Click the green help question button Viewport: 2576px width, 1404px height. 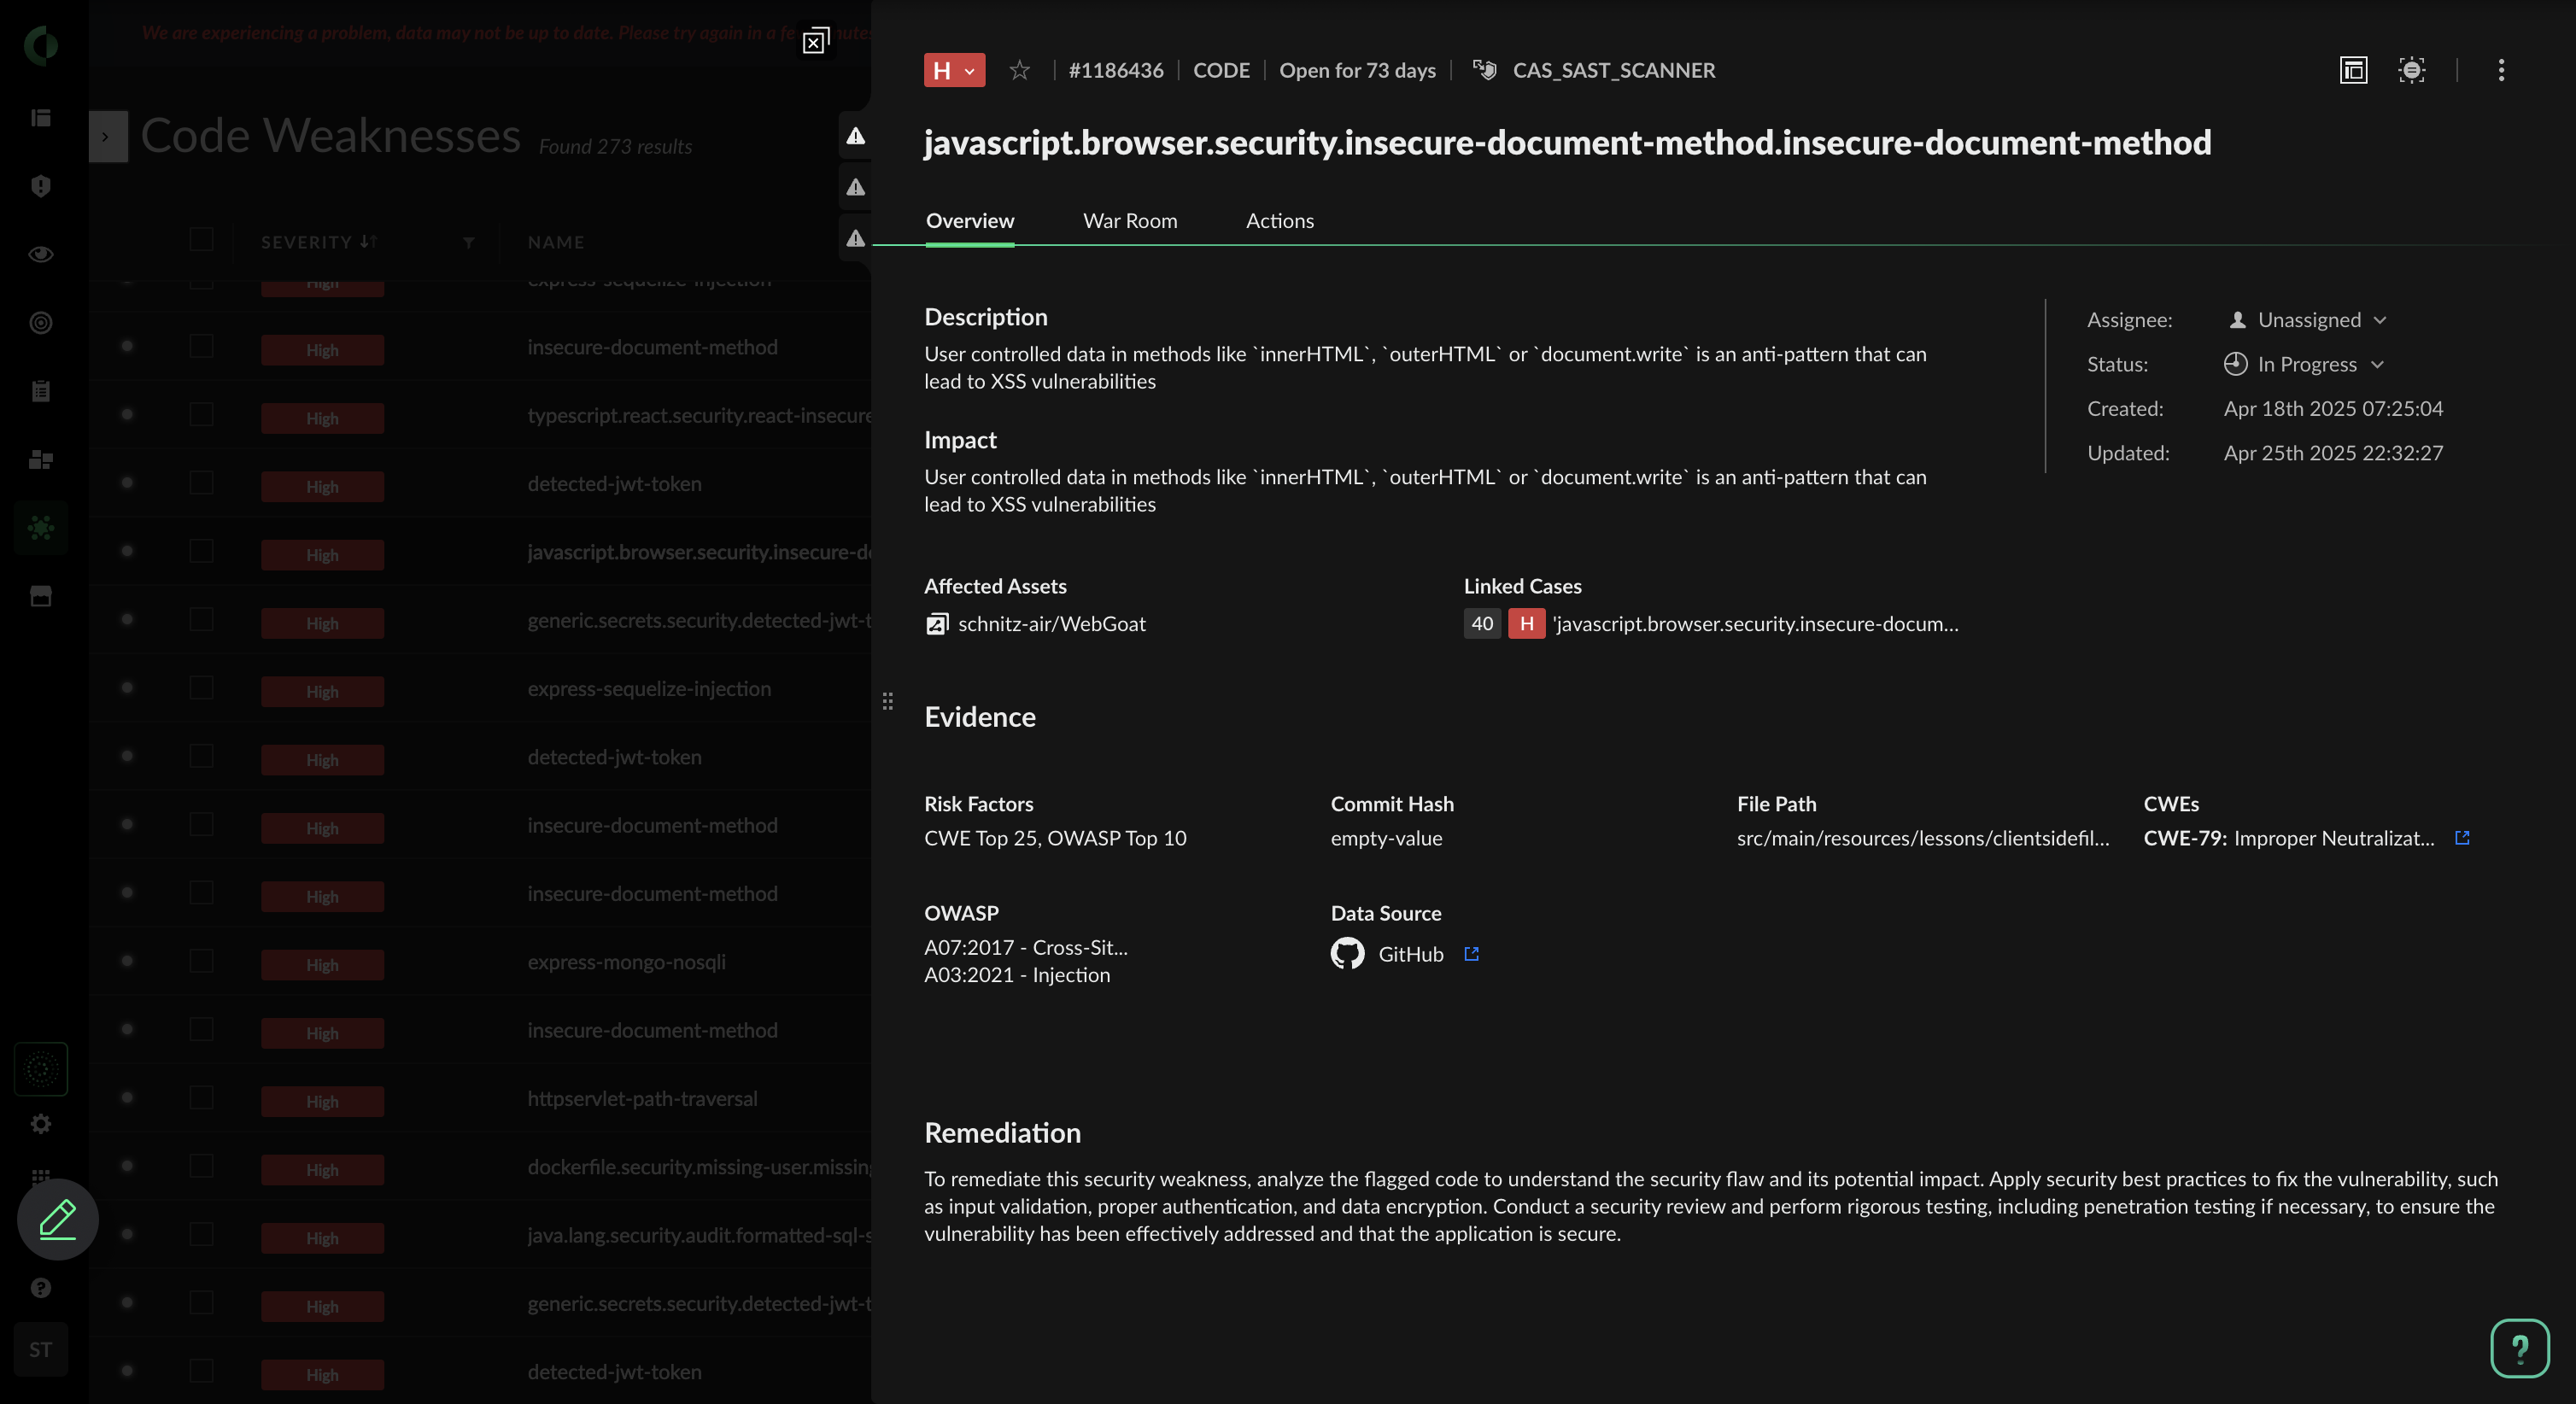[x=2519, y=1348]
